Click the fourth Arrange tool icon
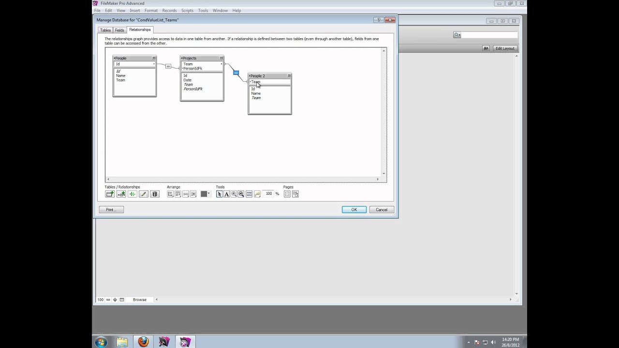Screen dimensions: 619x348 click(193, 194)
